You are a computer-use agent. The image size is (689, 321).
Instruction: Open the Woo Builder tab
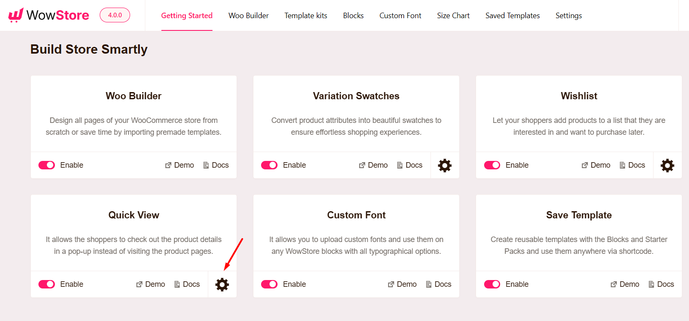pyautogui.click(x=248, y=15)
